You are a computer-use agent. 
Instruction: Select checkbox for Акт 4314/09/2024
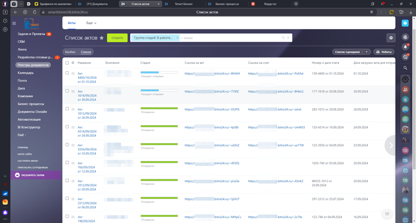coord(67,127)
